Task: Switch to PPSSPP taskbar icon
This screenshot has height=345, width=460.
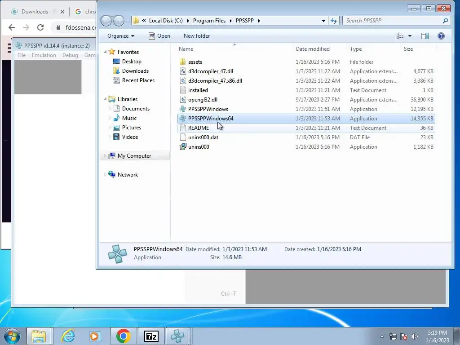Action: click(x=177, y=336)
